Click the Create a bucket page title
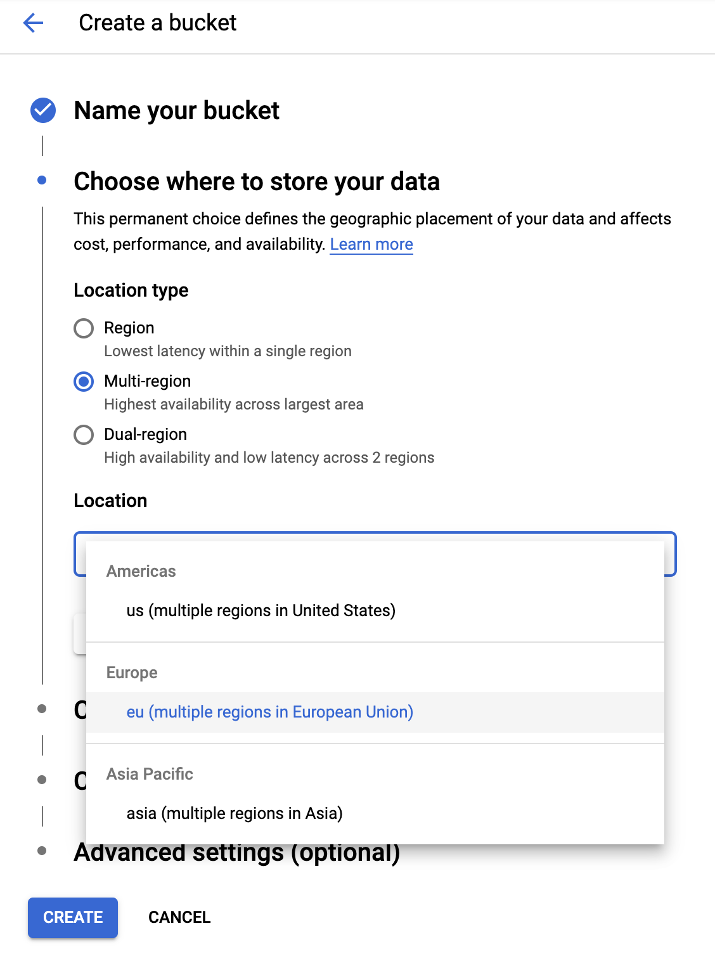715x966 pixels. 157,23
